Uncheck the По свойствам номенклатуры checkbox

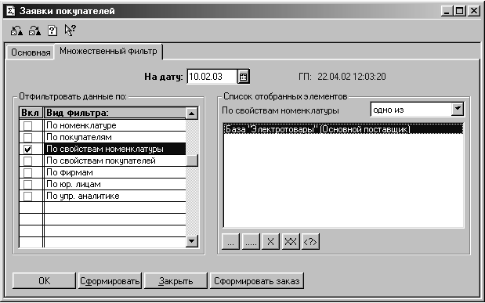pyautogui.click(x=28, y=149)
